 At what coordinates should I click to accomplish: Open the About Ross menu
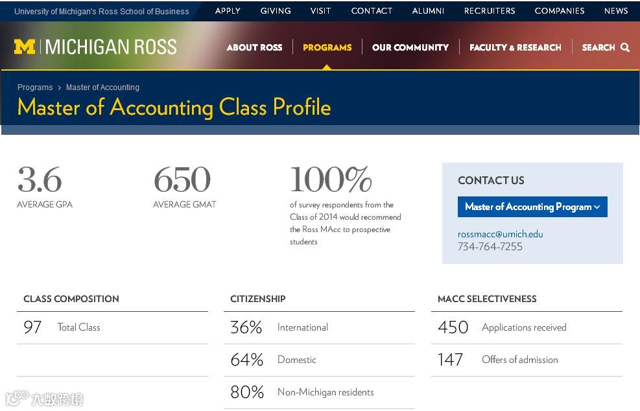click(254, 47)
